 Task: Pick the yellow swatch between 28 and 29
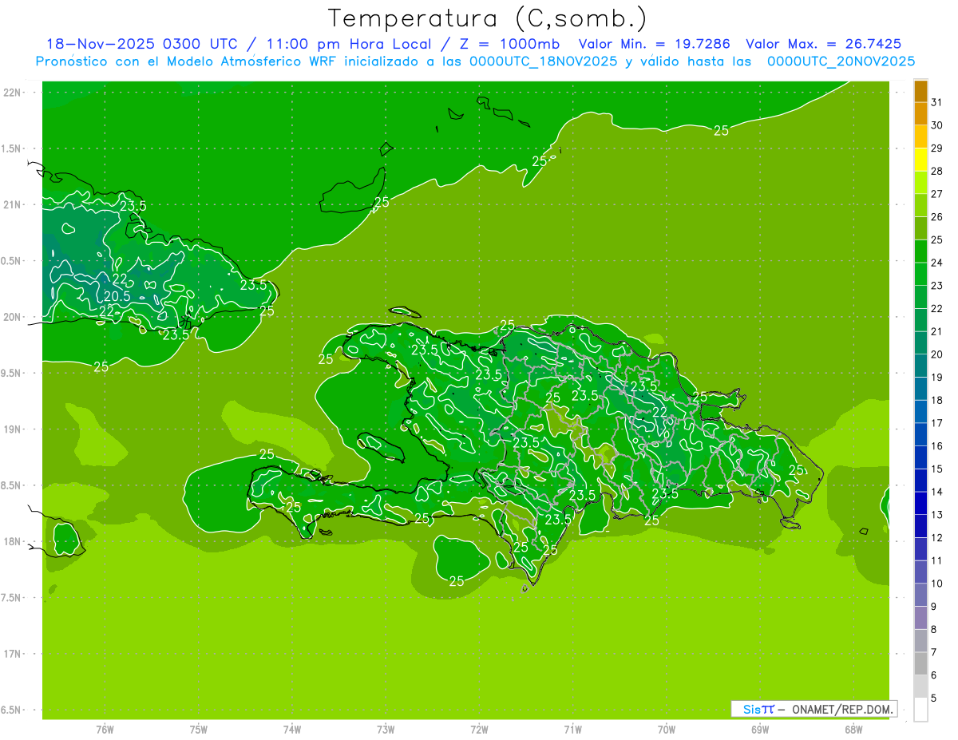click(x=920, y=160)
